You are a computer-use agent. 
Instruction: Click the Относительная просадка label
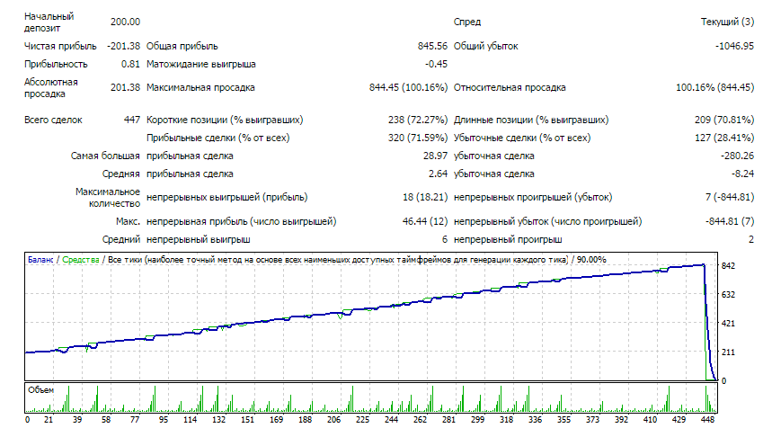coord(509,88)
